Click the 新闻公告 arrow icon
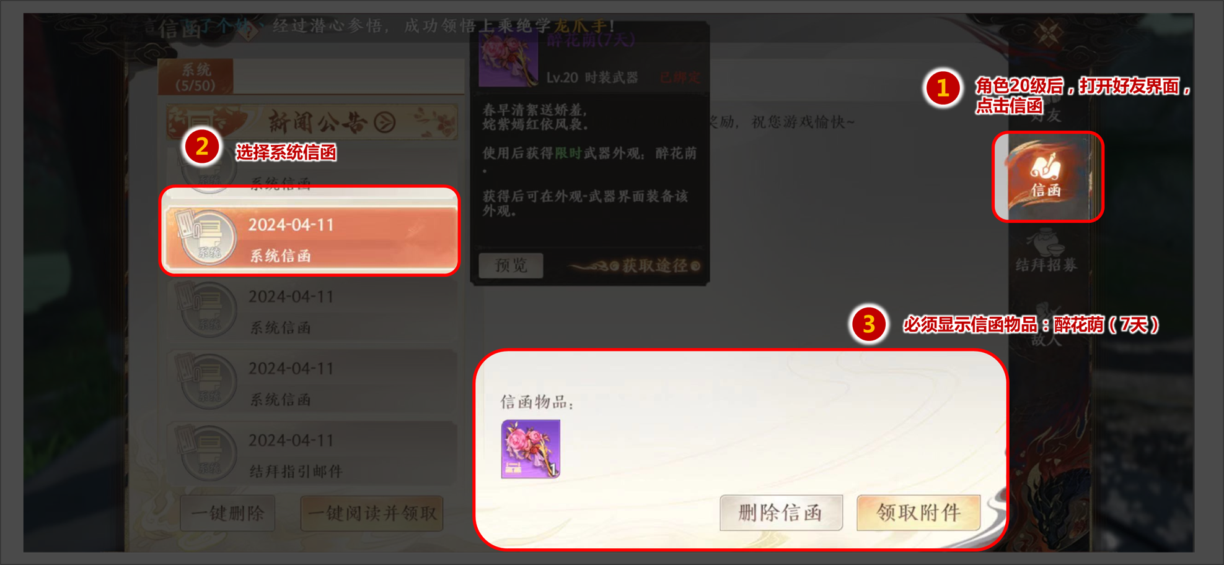 click(x=385, y=123)
